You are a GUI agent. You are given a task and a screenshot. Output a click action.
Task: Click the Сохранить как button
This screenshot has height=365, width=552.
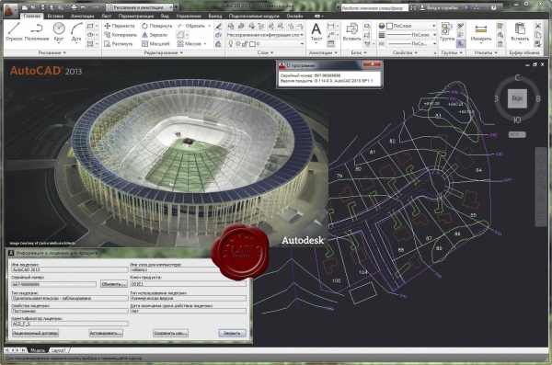(x=171, y=333)
